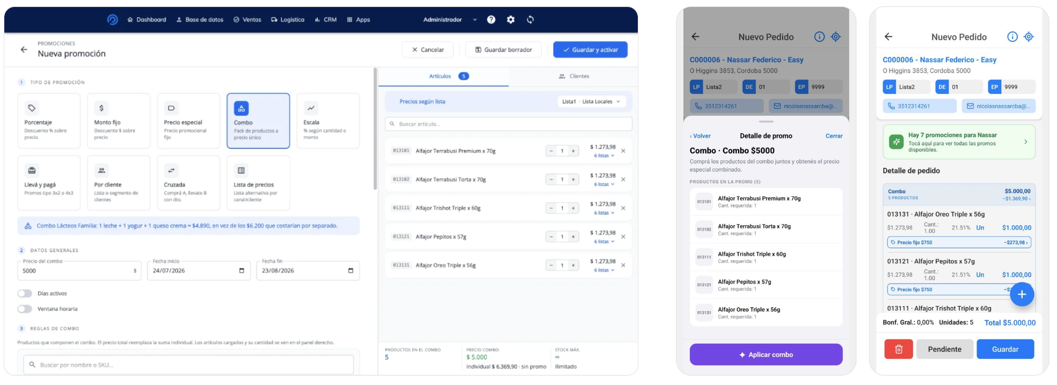The image size is (1057, 385).
Task: Click the app logo in top navigation
Action: (112, 20)
